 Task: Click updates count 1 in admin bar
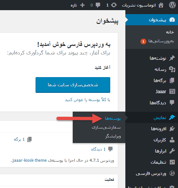pos(107,5)
